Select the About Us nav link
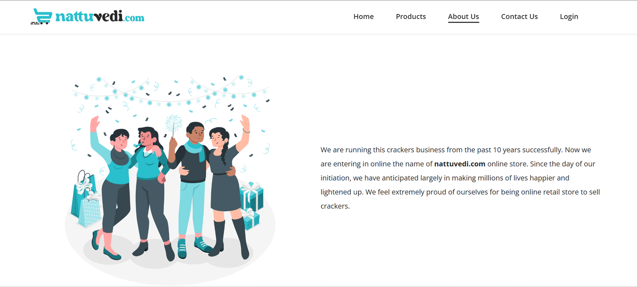 coord(463,17)
